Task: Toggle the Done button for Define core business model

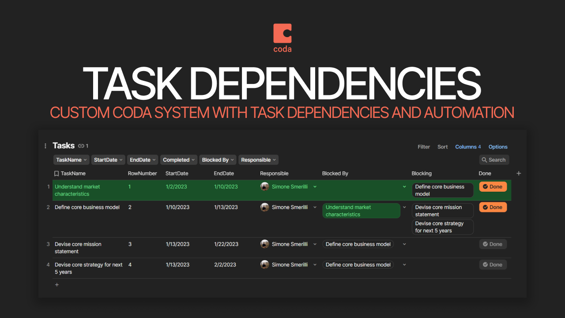Action: tap(493, 207)
